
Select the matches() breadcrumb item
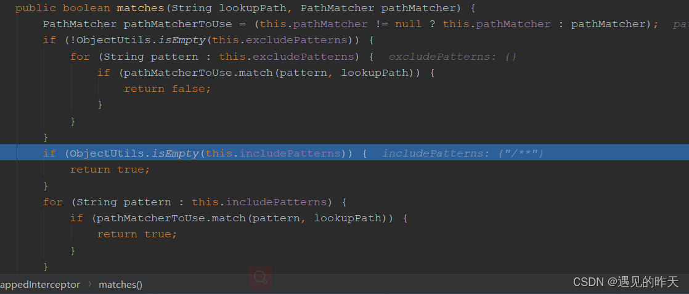coord(120,284)
